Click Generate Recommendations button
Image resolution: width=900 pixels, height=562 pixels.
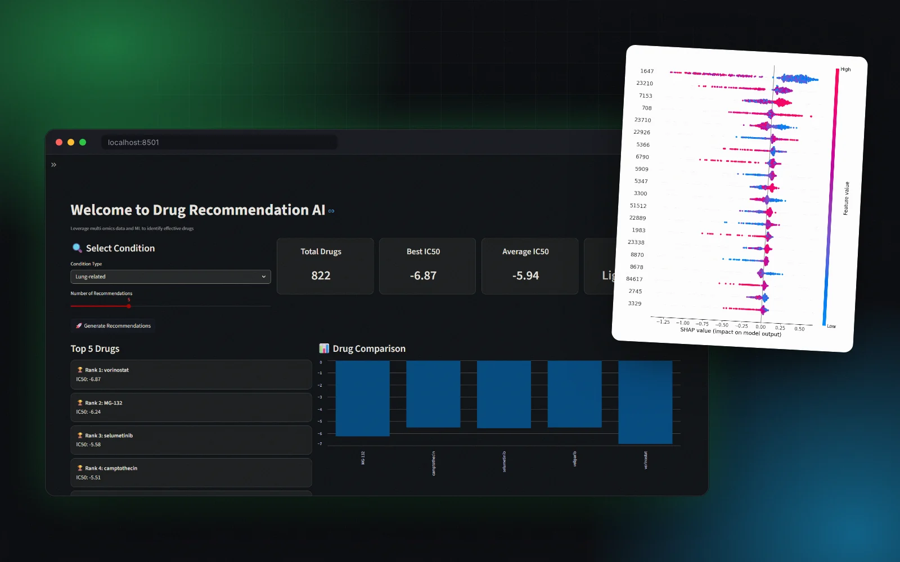(x=113, y=326)
